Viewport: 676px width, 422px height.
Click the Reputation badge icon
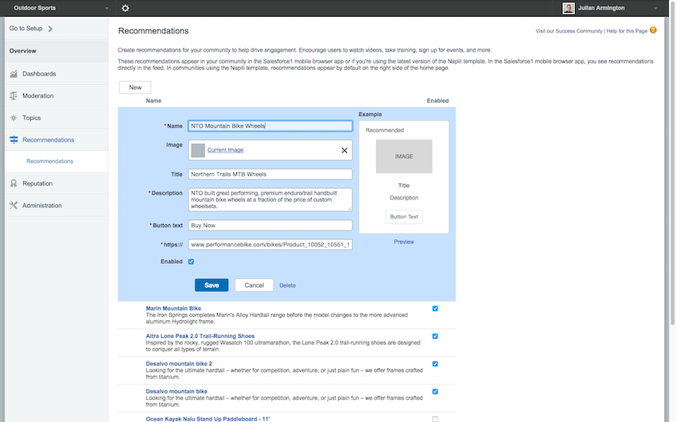point(14,184)
